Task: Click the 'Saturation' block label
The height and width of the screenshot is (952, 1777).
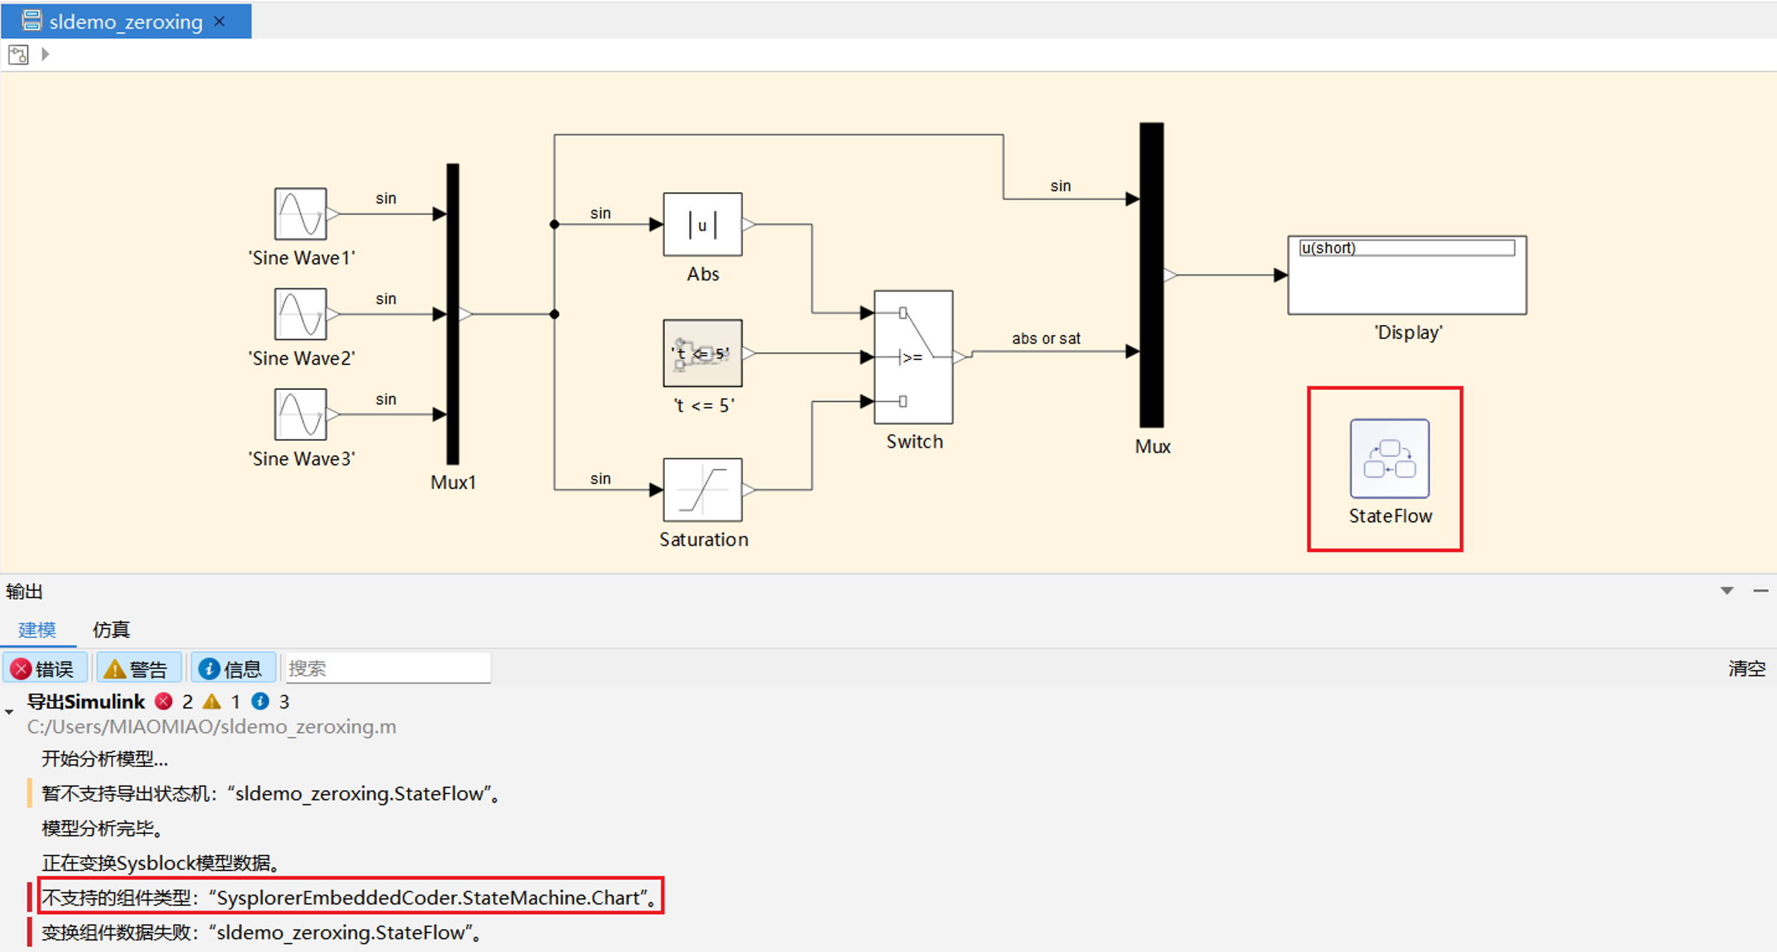Action: pyautogui.click(x=704, y=539)
